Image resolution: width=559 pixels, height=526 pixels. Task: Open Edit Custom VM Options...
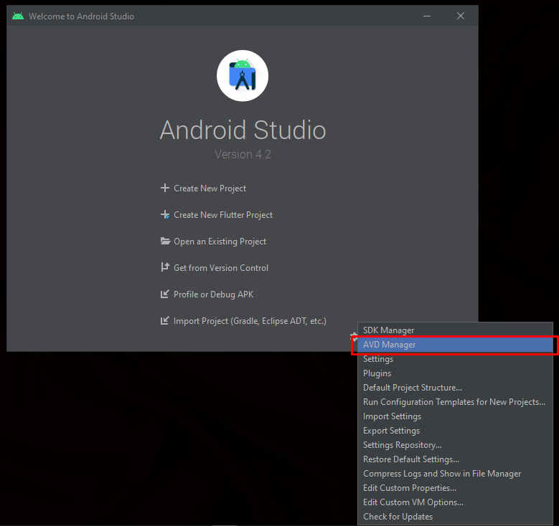coord(455,502)
